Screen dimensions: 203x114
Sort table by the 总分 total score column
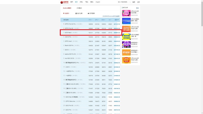(116, 20)
